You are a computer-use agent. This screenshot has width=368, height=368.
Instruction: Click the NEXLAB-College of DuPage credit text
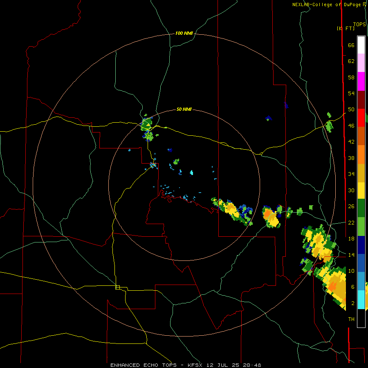(x=327, y=4)
